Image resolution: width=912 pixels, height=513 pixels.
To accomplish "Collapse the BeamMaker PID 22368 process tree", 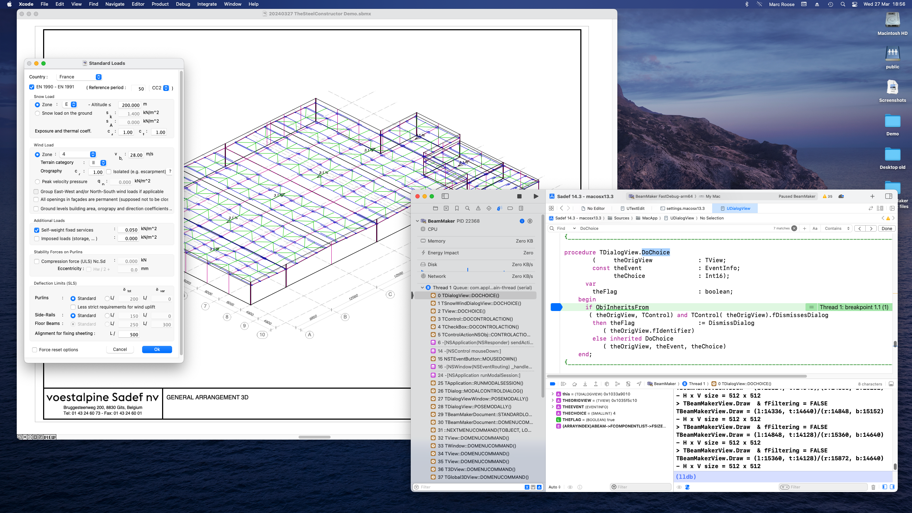I will pos(418,221).
